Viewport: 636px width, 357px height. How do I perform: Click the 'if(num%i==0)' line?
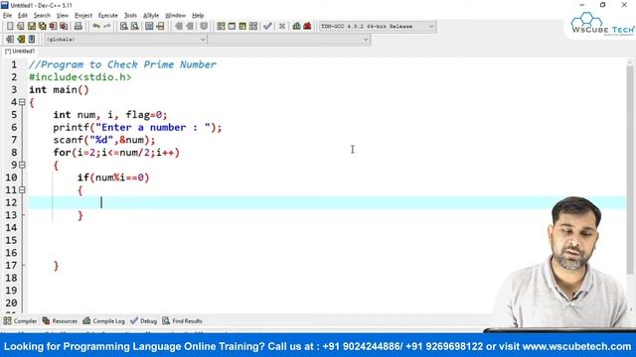113,178
